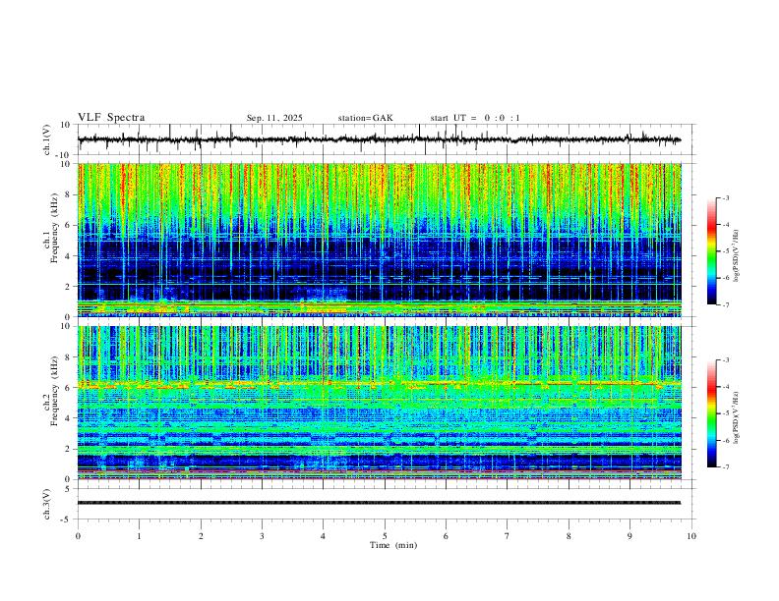Click the ch.1 voltage waveform trace

point(379,139)
